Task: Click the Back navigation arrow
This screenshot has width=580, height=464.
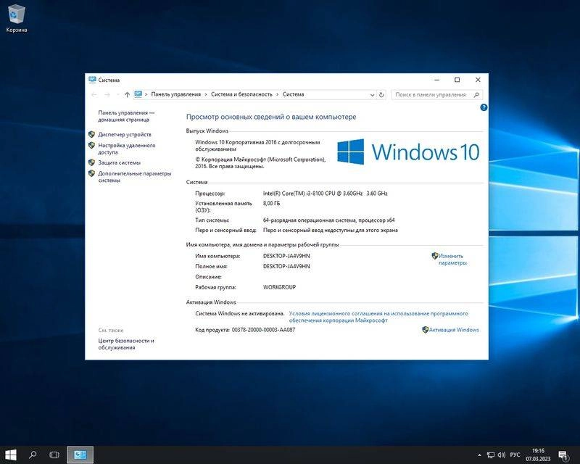Action: pos(94,95)
